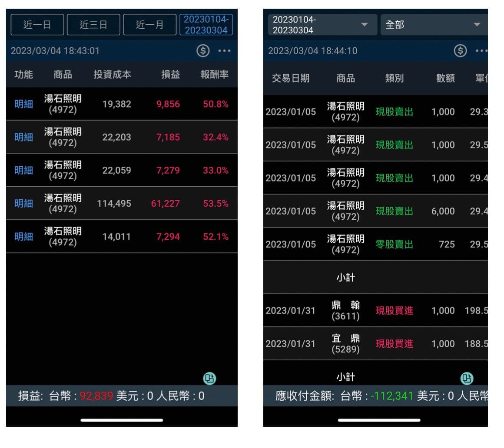Tap the 交易日期 column header
Image resolution: width=504 pixels, height=448 pixels.
pos(291,78)
